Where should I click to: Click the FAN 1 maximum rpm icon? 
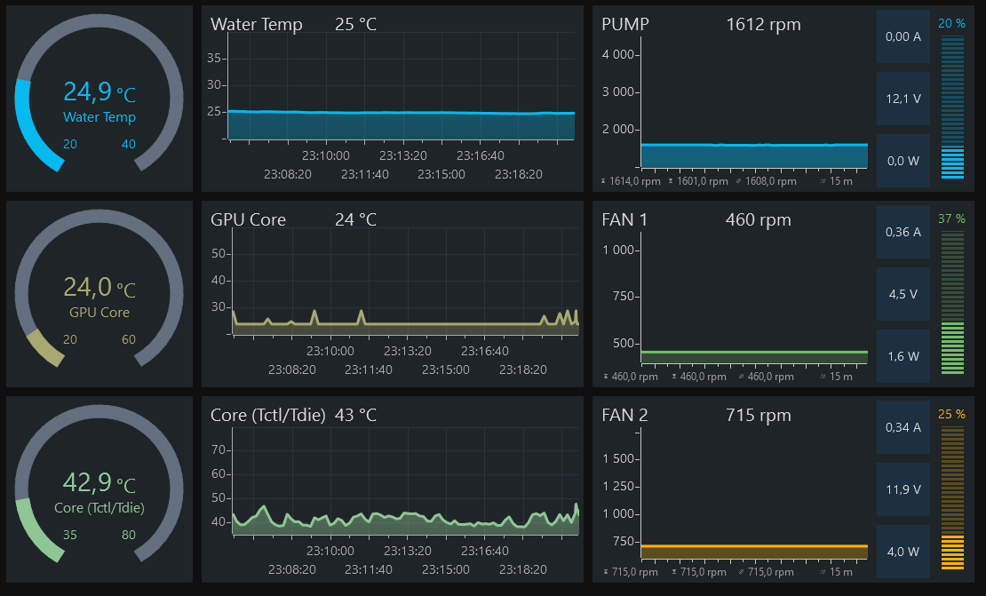point(604,377)
